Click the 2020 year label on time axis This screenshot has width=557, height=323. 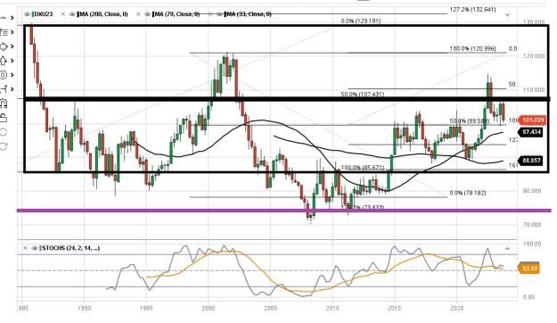(x=457, y=308)
